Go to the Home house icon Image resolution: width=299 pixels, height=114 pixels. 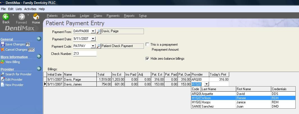[36, 17]
